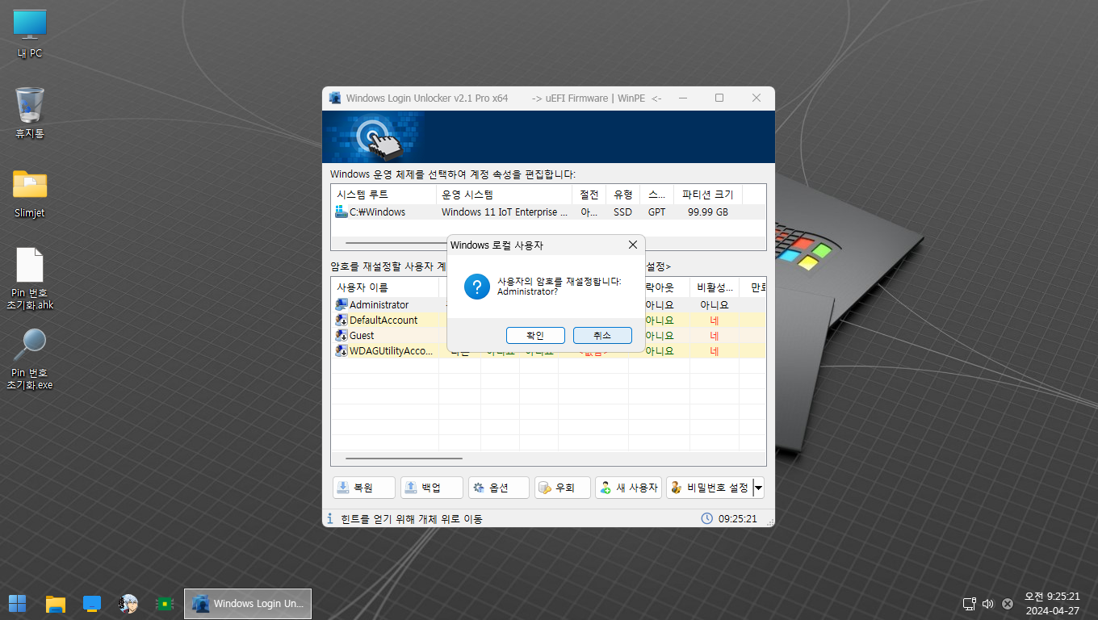Screen dimensions: 1098x620
Task: Select the DefaultAccount user icon
Action: click(x=342, y=320)
